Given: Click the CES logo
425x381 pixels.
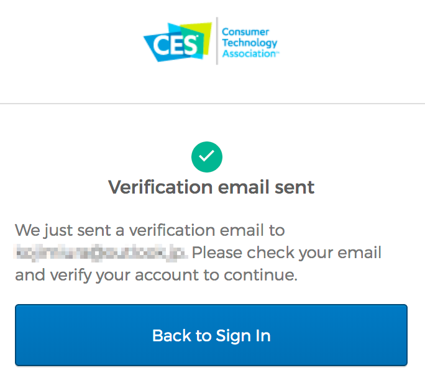Looking at the screenshot, I should [x=178, y=42].
